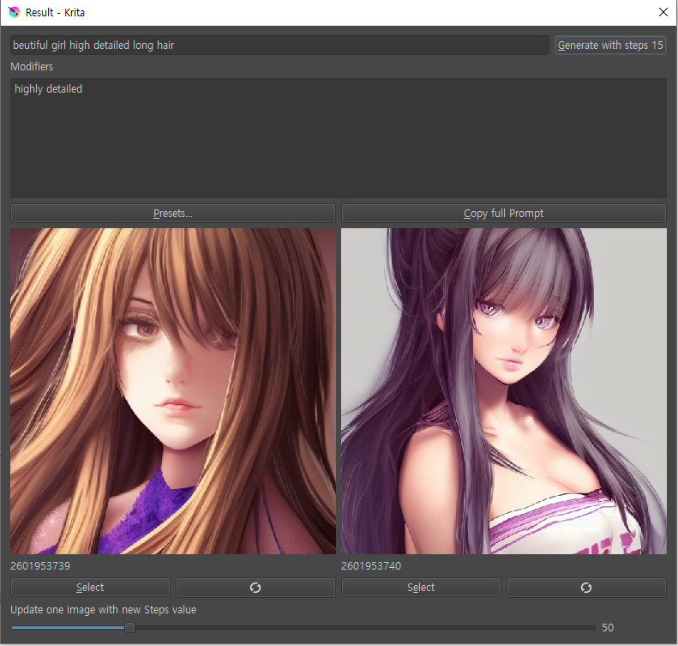Select the dark-haired image 2601953740
The width and height of the screenshot is (678, 646).
coord(421,587)
